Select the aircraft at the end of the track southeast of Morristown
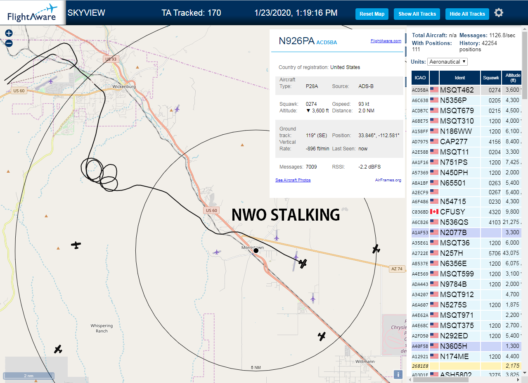This screenshot has width=528, height=383. pyautogui.click(x=303, y=263)
